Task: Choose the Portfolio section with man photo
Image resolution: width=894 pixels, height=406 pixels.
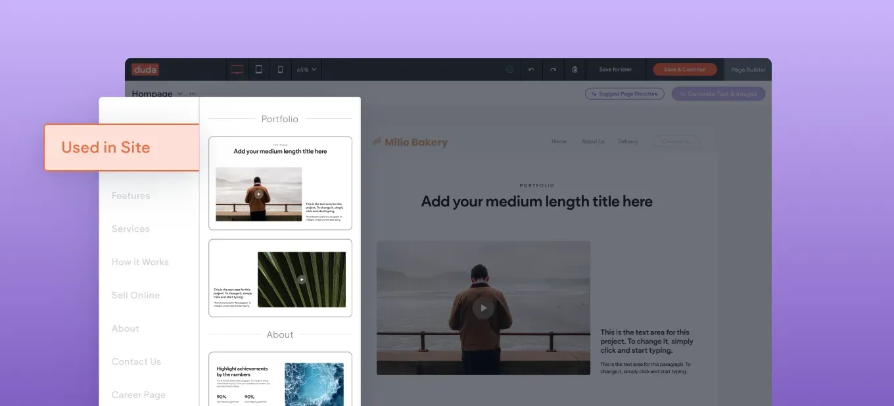Action: [280, 183]
